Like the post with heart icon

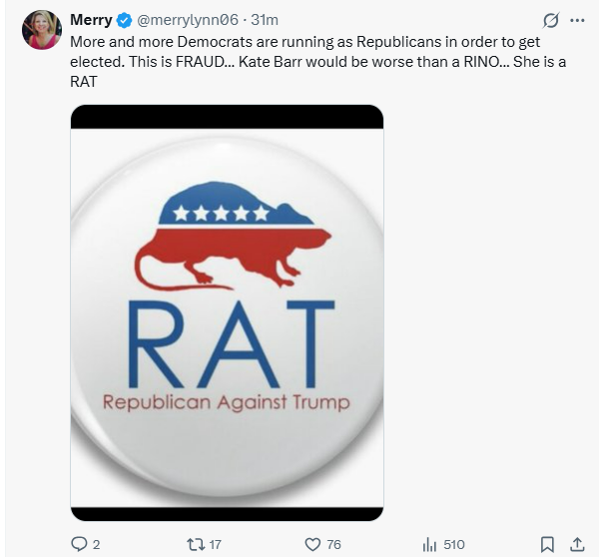[312, 544]
